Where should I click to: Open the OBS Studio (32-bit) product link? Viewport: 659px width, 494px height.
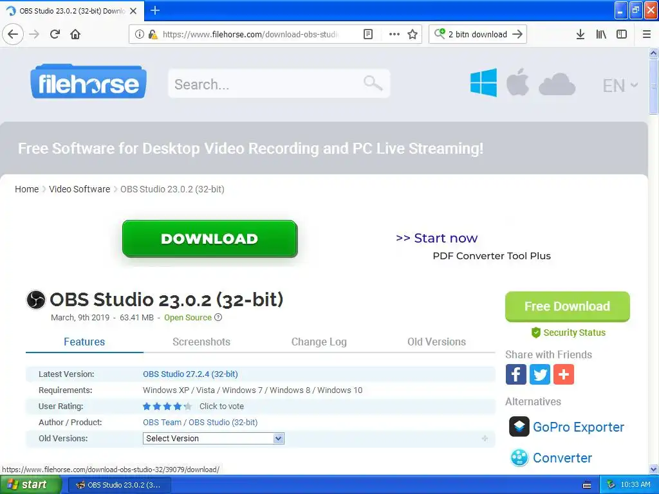pyautogui.click(x=223, y=422)
